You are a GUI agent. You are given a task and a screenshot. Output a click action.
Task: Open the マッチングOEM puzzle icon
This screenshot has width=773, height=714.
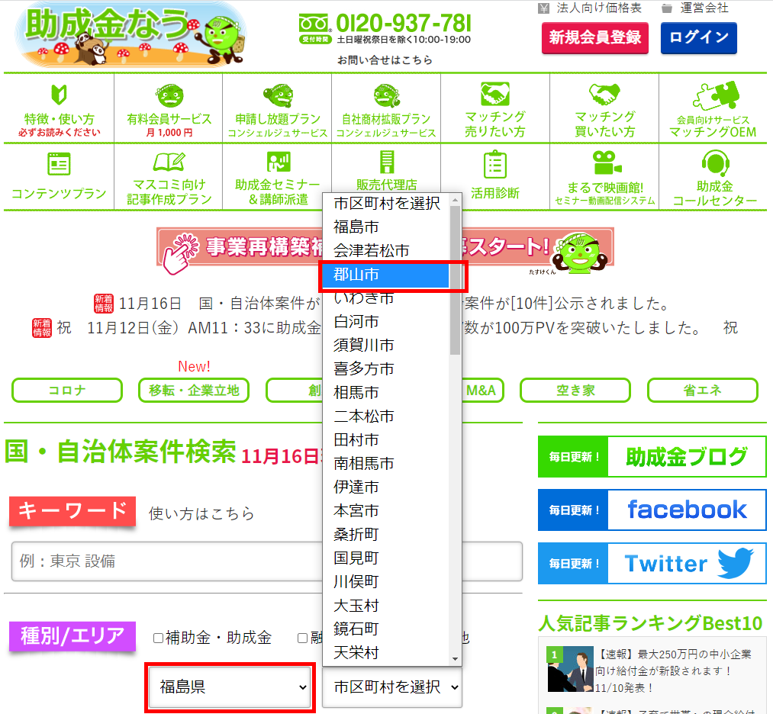712,96
